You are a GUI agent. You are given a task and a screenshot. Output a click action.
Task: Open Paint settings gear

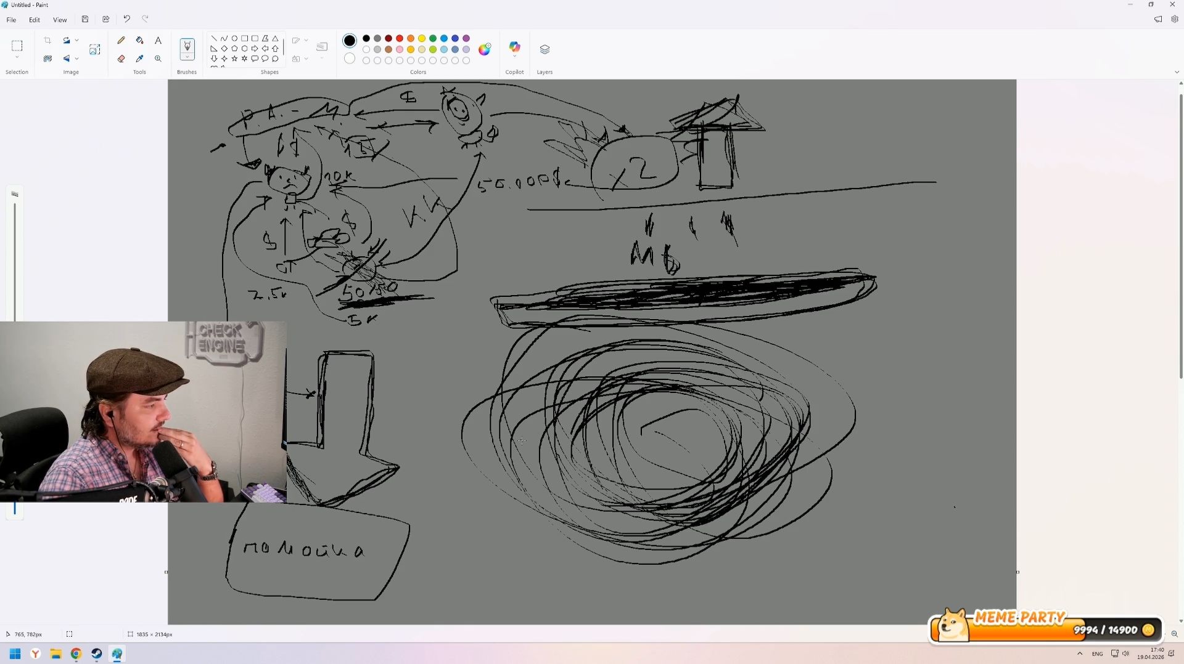(x=1175, y=19)
